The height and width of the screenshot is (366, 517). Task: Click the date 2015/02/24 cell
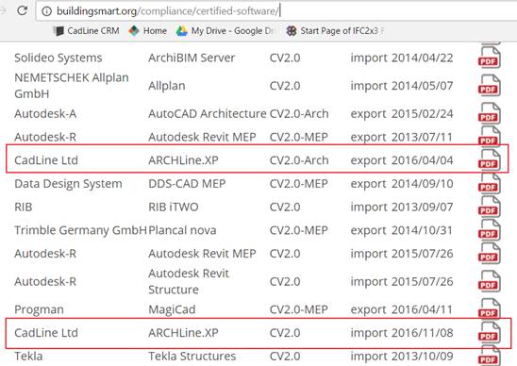pos(423,114)
